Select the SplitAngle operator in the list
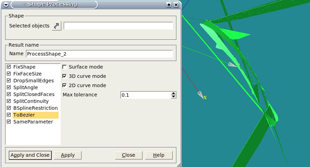 [x=25, y=87]
